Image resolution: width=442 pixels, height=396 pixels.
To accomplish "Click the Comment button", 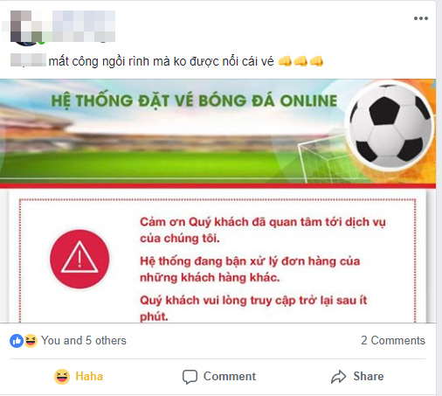I will [x=219, y=377].
